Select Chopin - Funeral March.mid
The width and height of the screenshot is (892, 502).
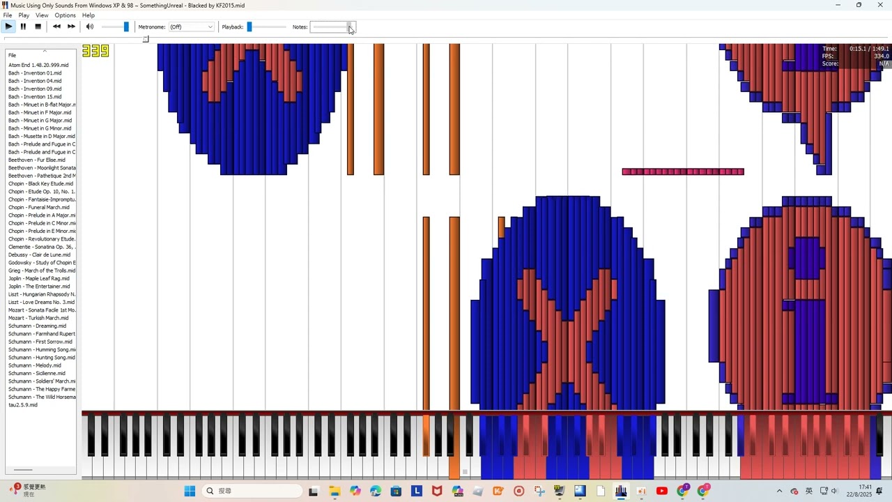click(x=39, y=207)
